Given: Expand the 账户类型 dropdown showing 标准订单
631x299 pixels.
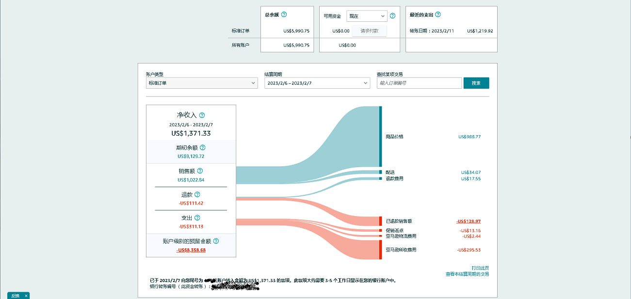Looking at the screenshot, I should [x=202, y=83].
